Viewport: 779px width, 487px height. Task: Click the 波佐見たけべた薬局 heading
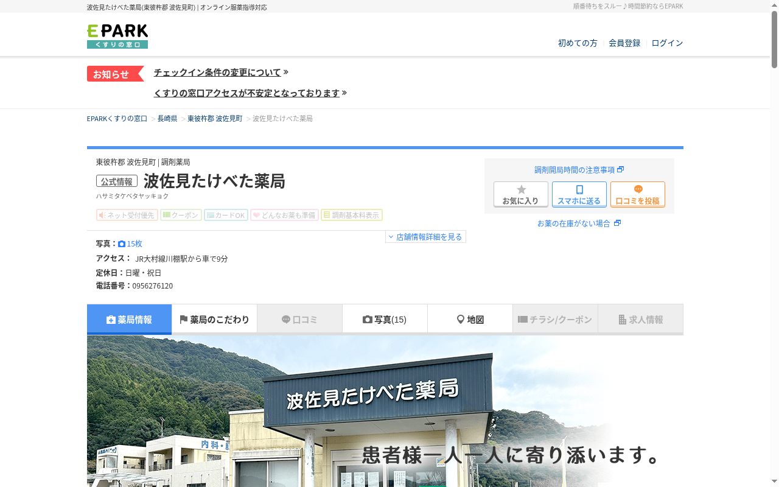tap(214, 181)
